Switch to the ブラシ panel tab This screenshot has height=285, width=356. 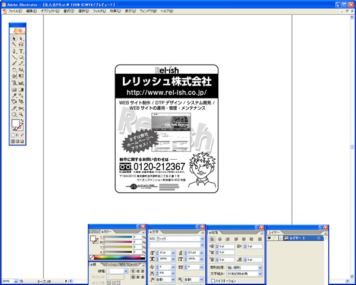point(94,232)
